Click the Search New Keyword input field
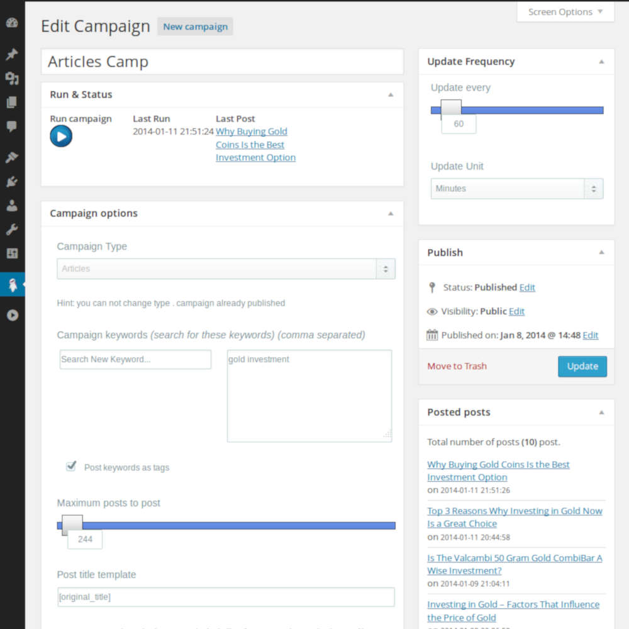629x629 pixels. pos(135,359)
